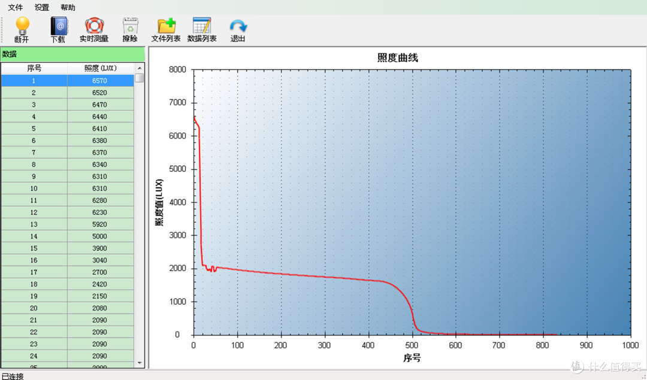Click the 擦除 erase trash icon
Image resolution: width=647 pixels, height=380 pixels.
click(130, 26)
